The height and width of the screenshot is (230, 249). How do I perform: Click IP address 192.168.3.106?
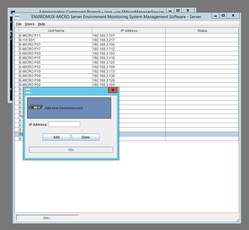pyautogui.click(x=103, y=44)
